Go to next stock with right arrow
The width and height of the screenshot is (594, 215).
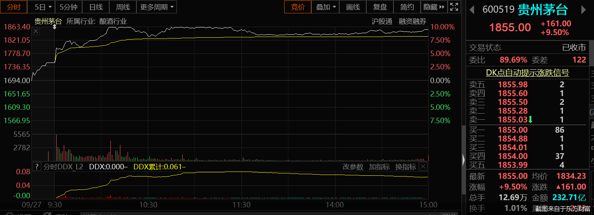583,10
